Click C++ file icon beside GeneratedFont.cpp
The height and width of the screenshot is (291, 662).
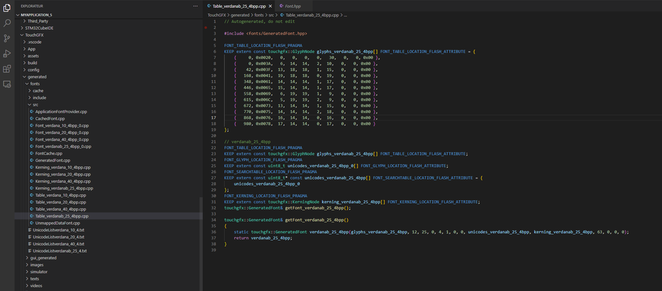(x=32, y=160)
